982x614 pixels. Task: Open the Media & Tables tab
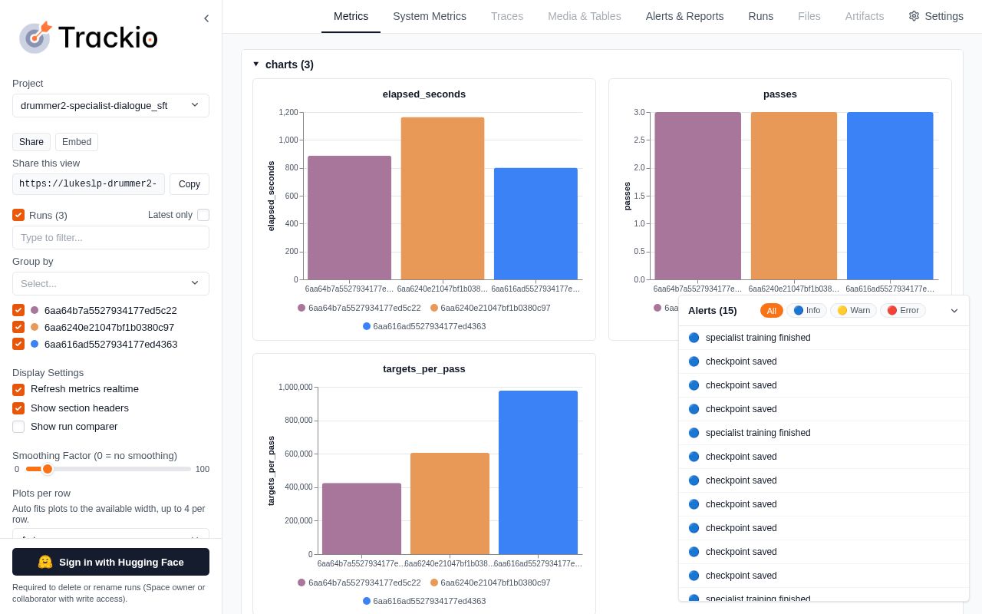pyautogui.click(x=585, y=16)
